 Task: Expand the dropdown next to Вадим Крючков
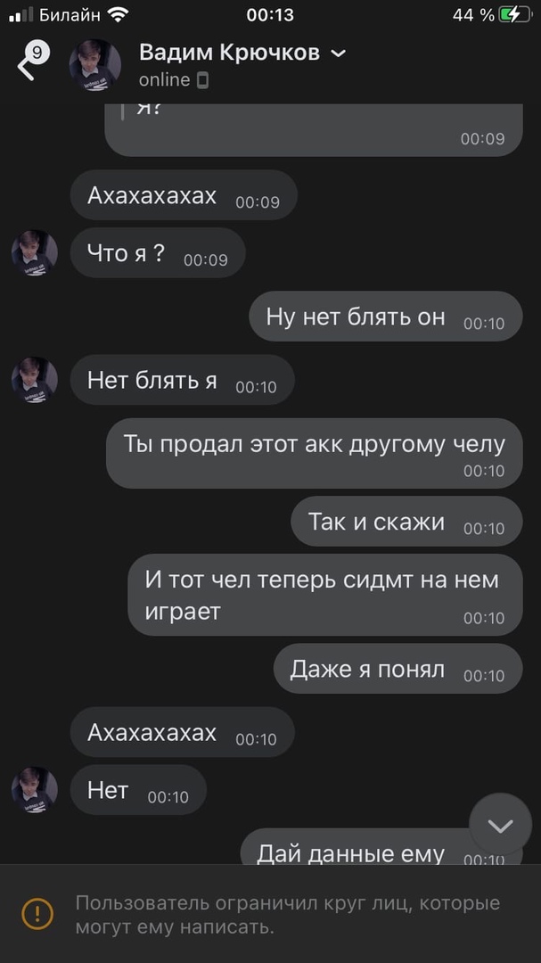click(339, 54)
